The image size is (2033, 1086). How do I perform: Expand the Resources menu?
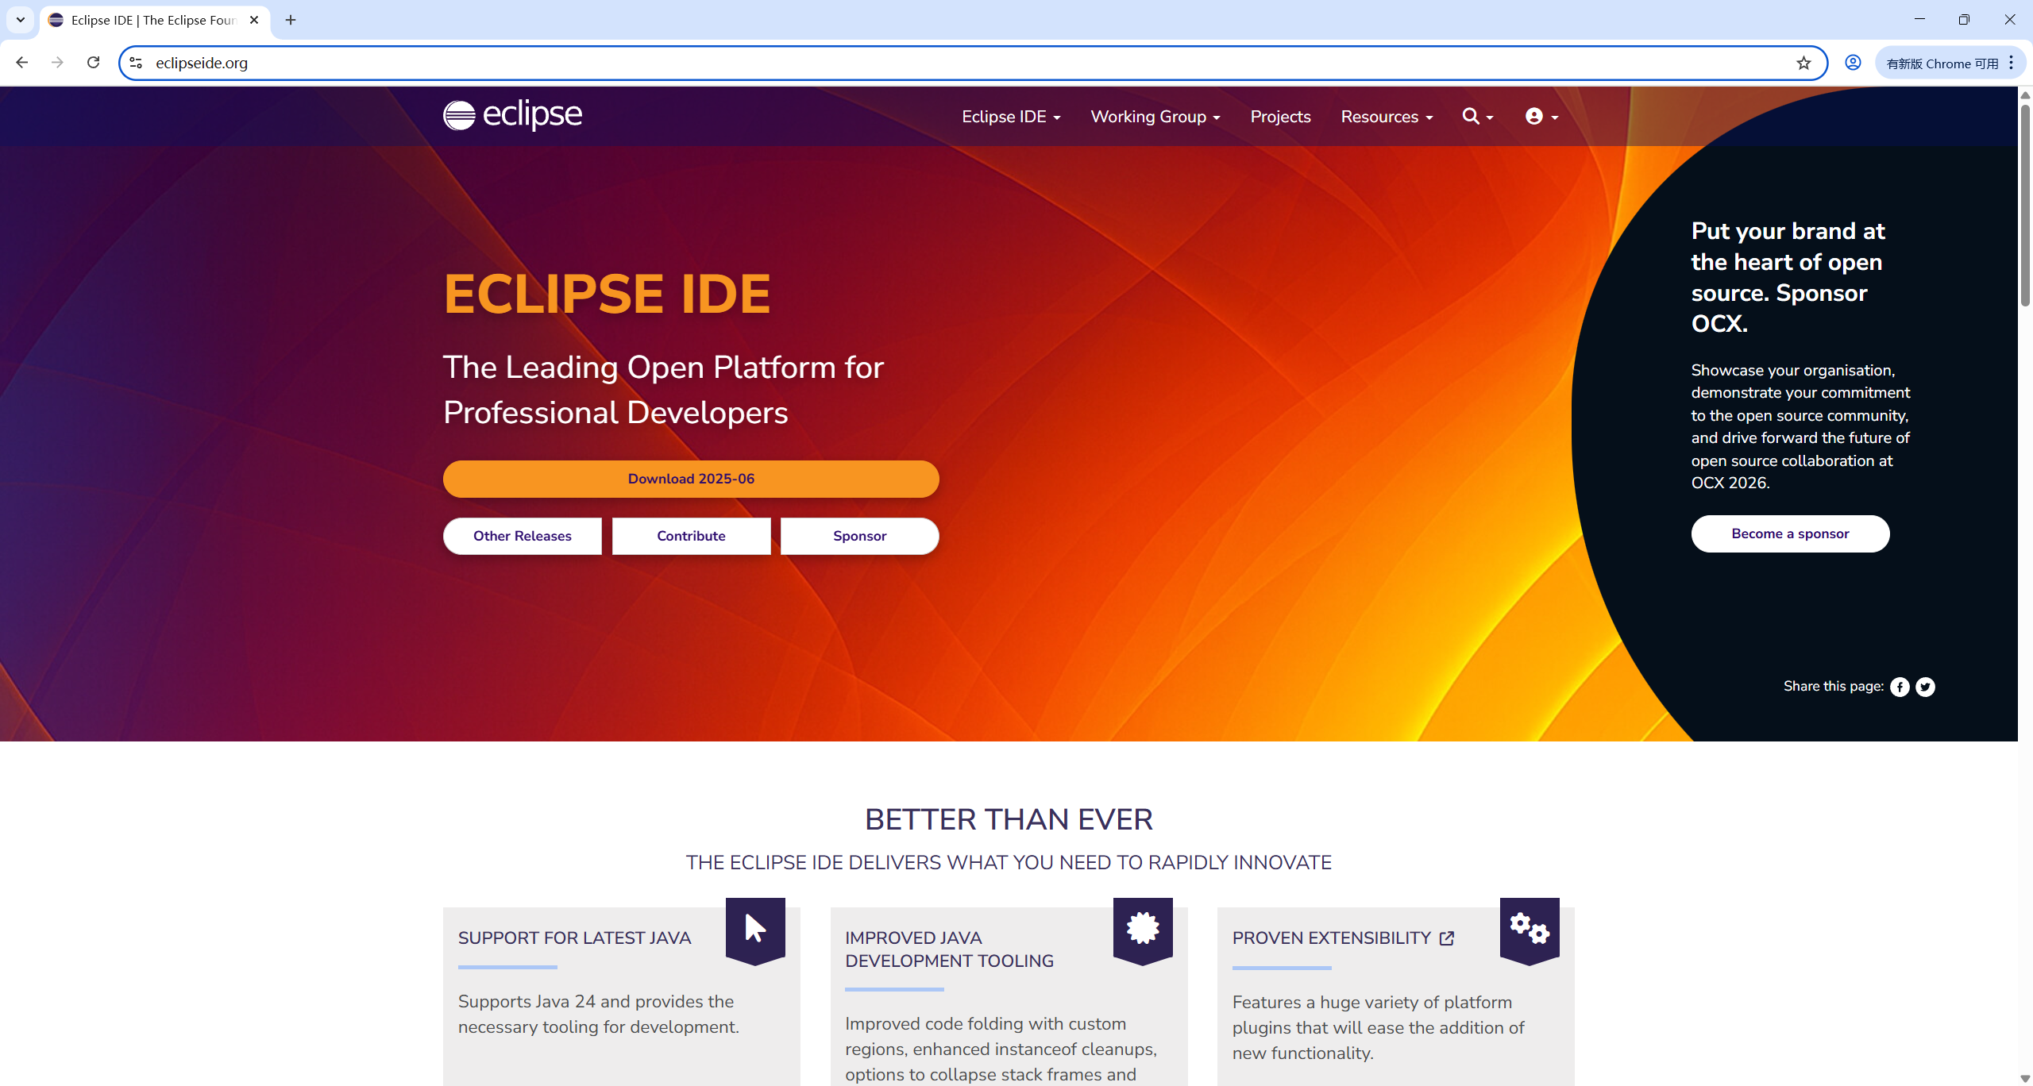coord(1387,117)
